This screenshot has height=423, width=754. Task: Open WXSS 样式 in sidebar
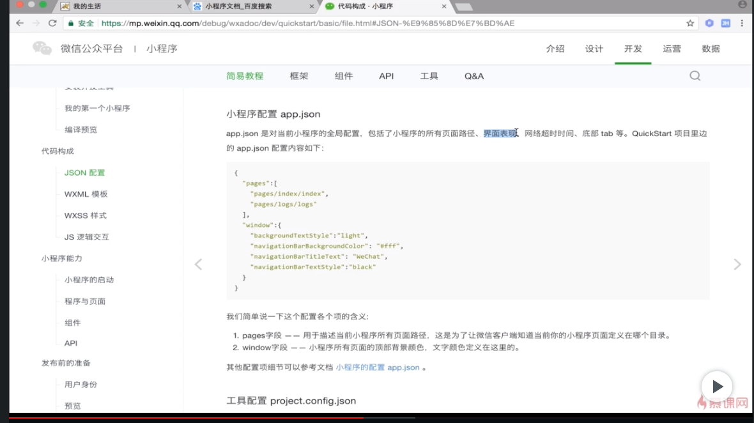coord(86,215)
